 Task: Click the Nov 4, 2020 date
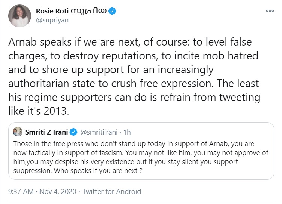pos(58,191)
